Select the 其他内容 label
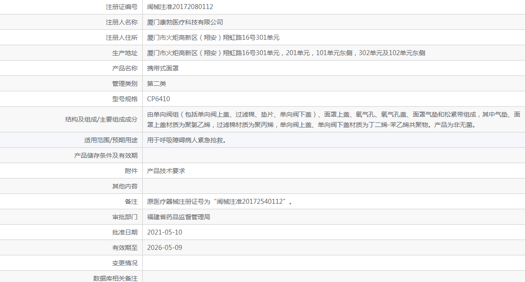Screen dimensions: 525x282 click(125, 187)
